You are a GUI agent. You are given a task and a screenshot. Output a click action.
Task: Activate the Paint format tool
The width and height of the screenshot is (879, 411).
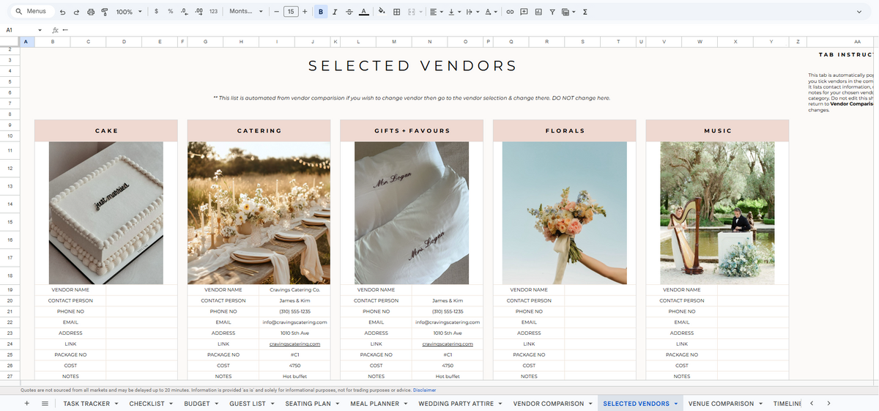coord(104,12)
